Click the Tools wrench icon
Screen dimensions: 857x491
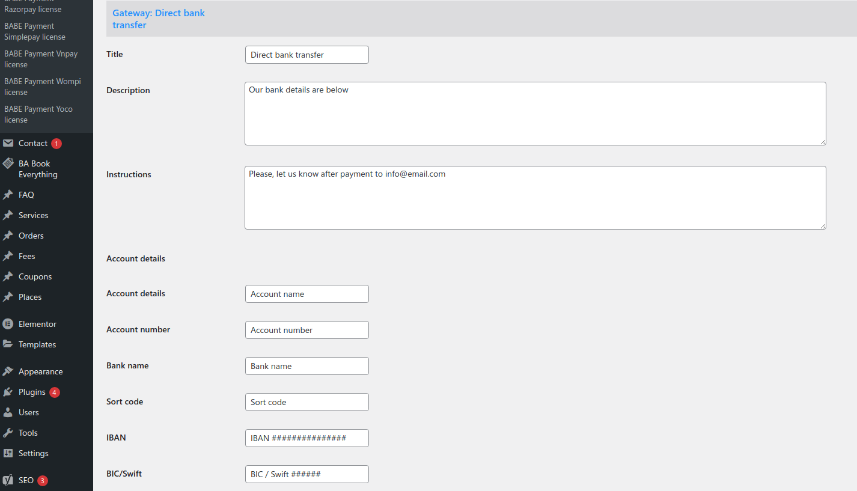click(x=8, y=433)
